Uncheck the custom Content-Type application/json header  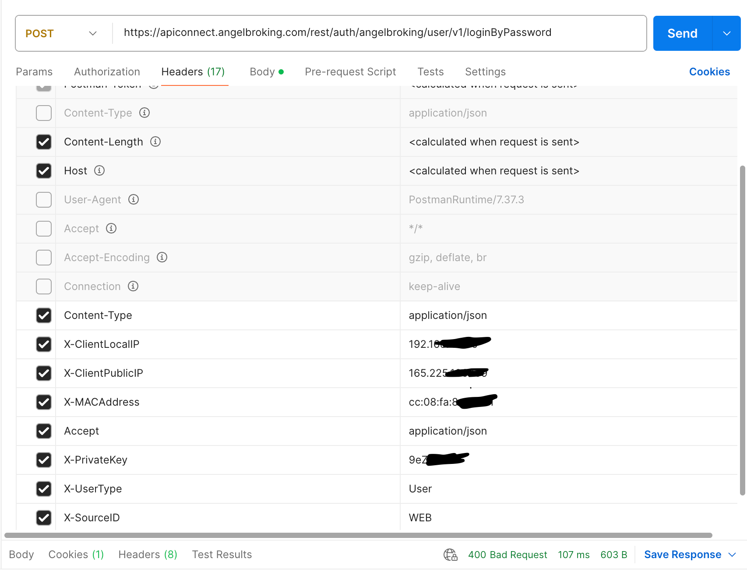44,315
